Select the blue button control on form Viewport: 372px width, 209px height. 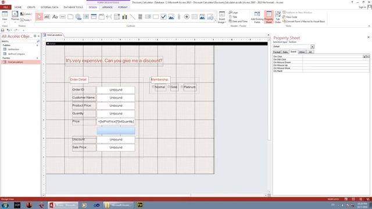click(x=116, y=131)
